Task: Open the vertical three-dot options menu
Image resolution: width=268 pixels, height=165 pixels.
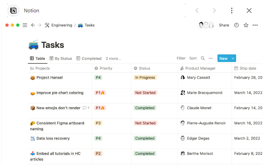Action: [x=232, y=11]
